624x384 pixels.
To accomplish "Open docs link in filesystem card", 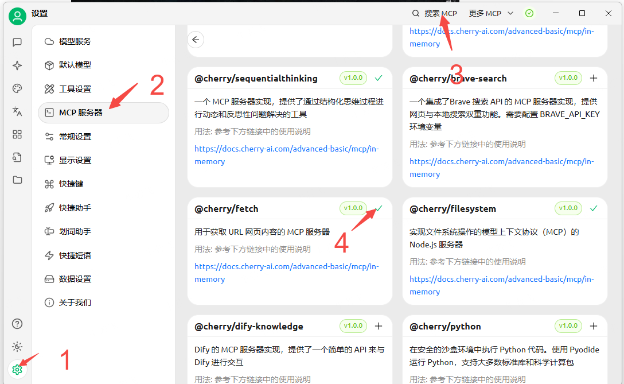I will (x=502, y=285).
